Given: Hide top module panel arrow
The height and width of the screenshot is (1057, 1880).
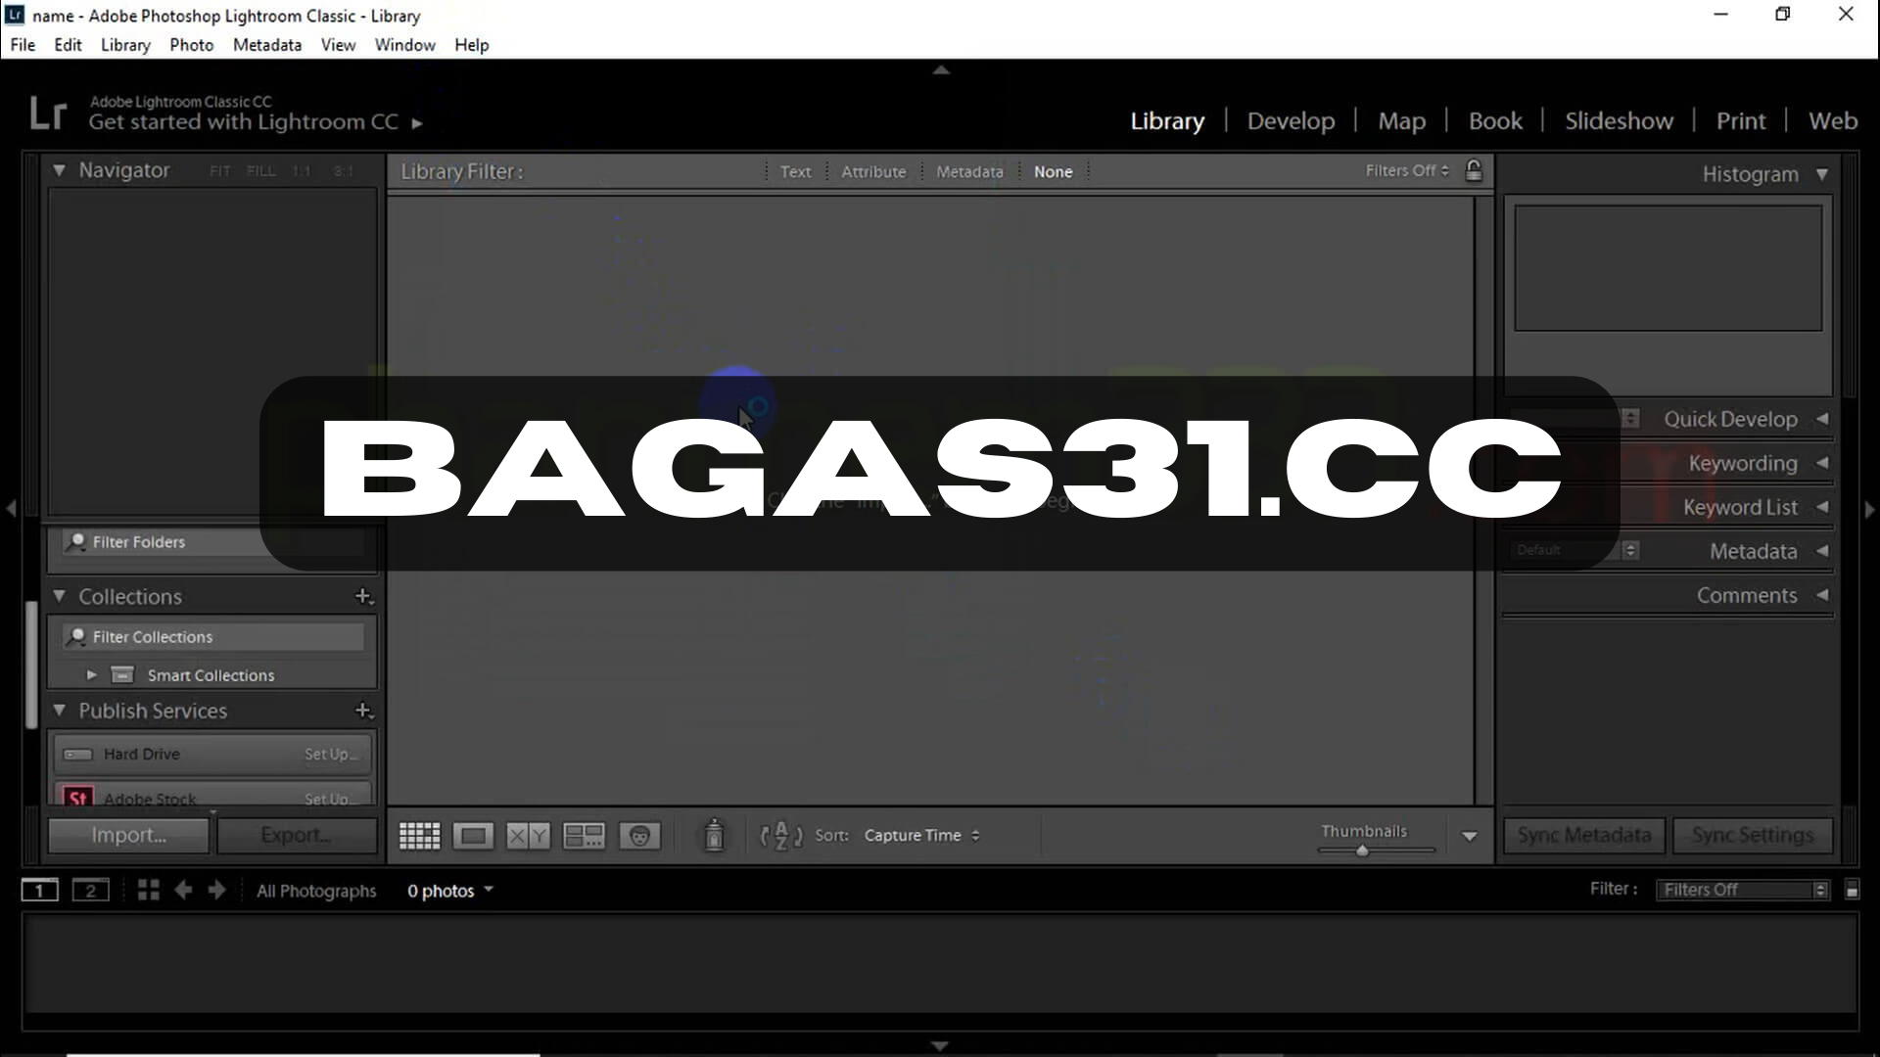Looking at the screenshot, I should (x=941, y=69).
